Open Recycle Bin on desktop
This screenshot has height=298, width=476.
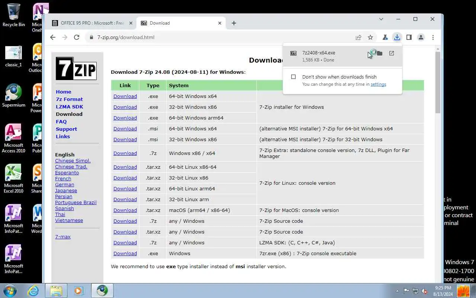[x=13, y=15]
